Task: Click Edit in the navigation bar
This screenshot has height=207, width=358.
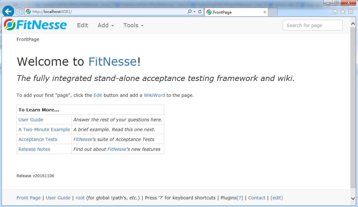Action: click(82, 25)
